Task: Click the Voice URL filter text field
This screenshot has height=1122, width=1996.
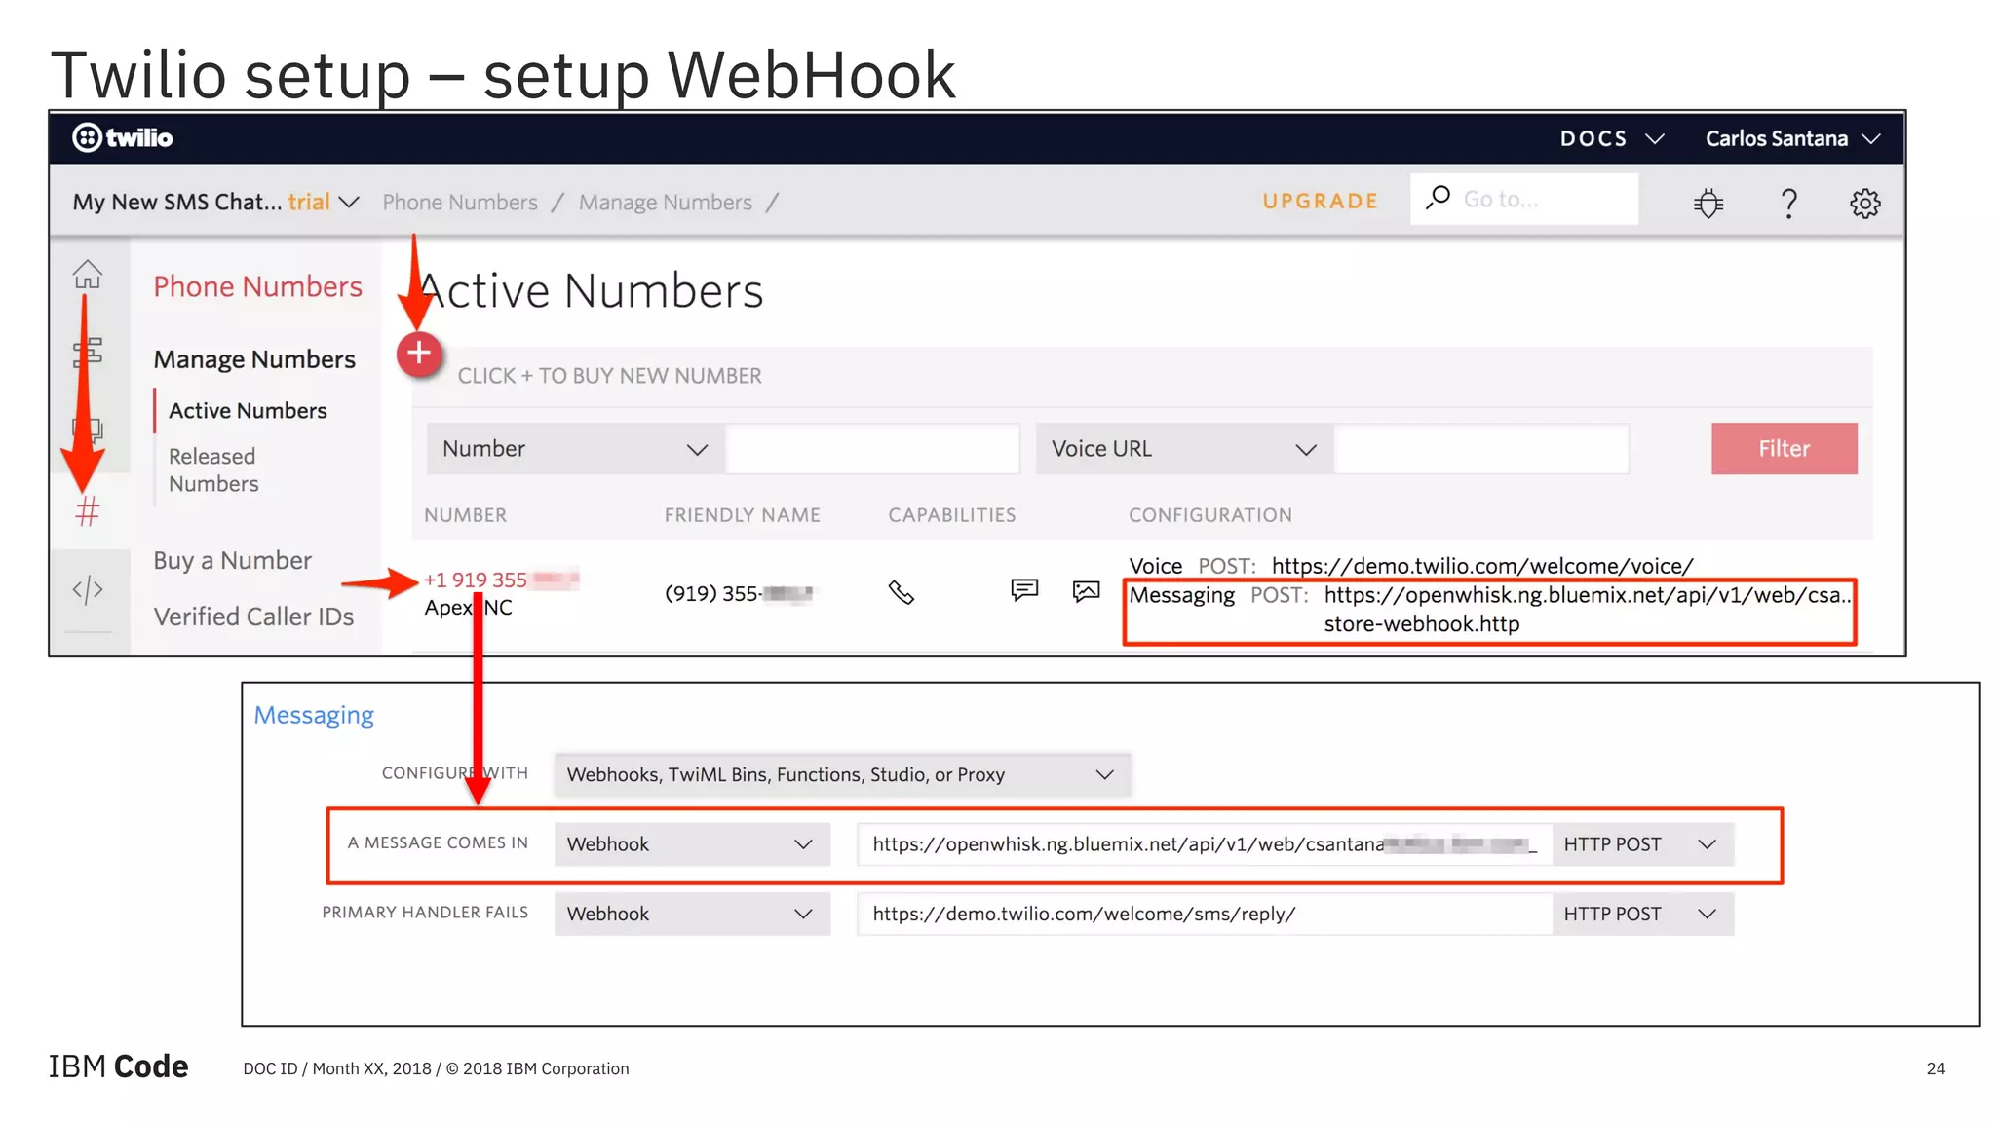Action: pos(1481,449)
